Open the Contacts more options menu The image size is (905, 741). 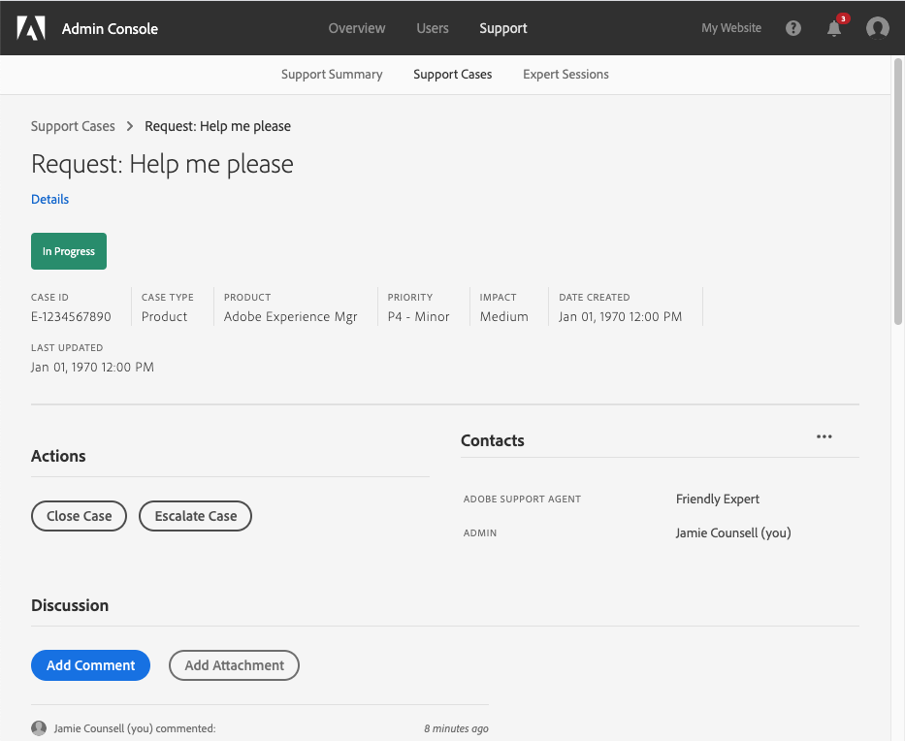(x=824, y=436)
